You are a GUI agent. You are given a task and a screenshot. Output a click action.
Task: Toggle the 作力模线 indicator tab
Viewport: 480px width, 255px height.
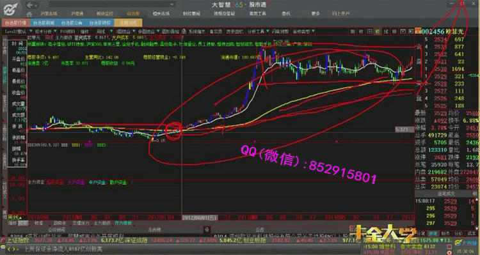[123, 223]
